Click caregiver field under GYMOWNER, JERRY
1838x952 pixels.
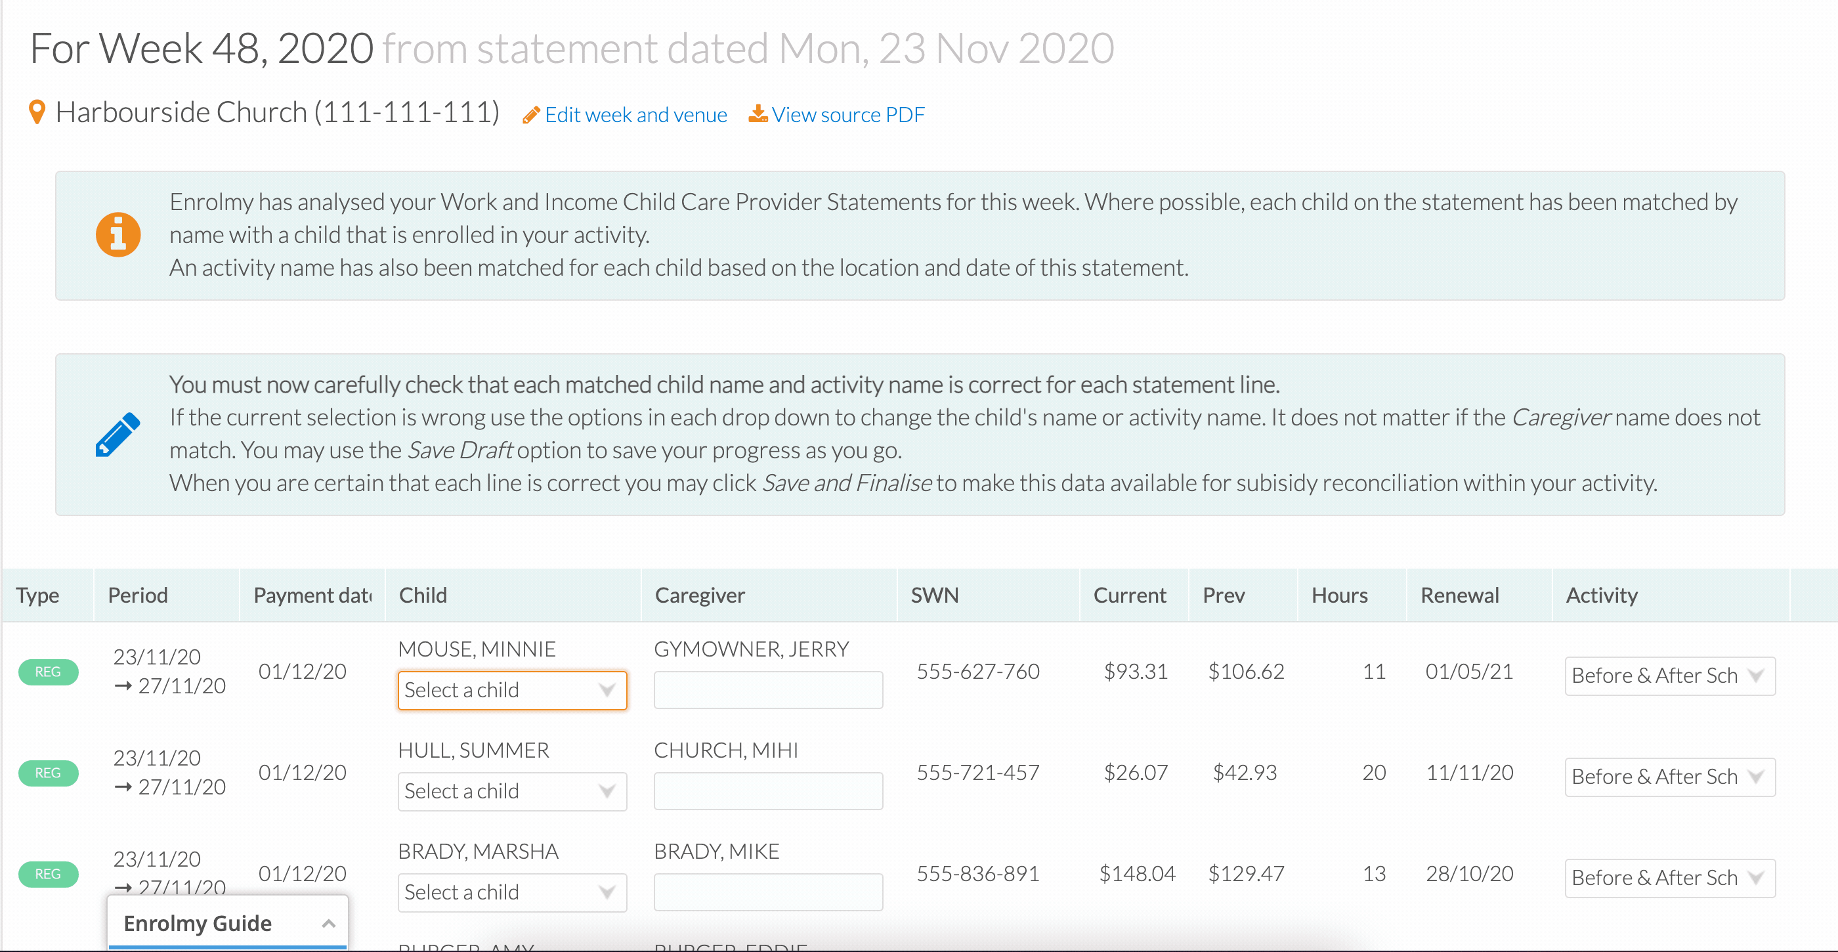(x=769, y=690)
